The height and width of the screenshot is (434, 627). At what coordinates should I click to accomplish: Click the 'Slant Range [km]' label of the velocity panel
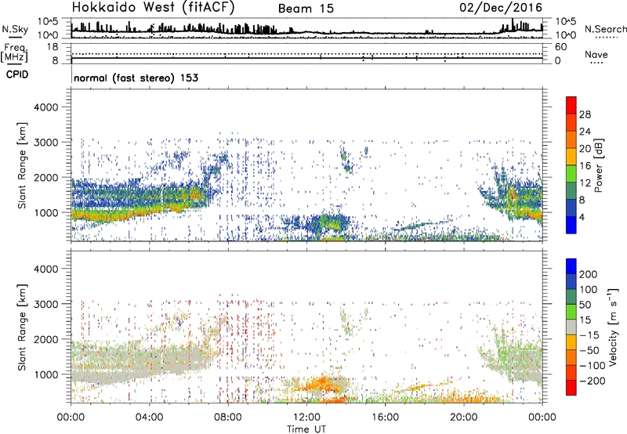coord(22,327)
